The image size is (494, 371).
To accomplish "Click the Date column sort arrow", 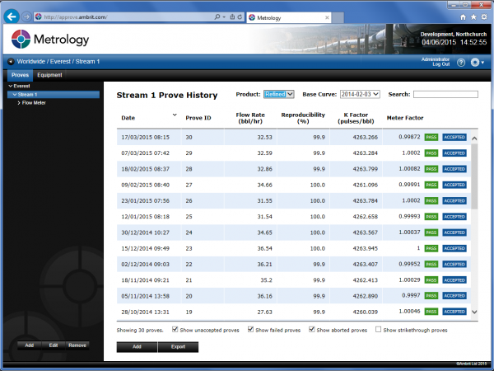I will [x=175, y=115].
